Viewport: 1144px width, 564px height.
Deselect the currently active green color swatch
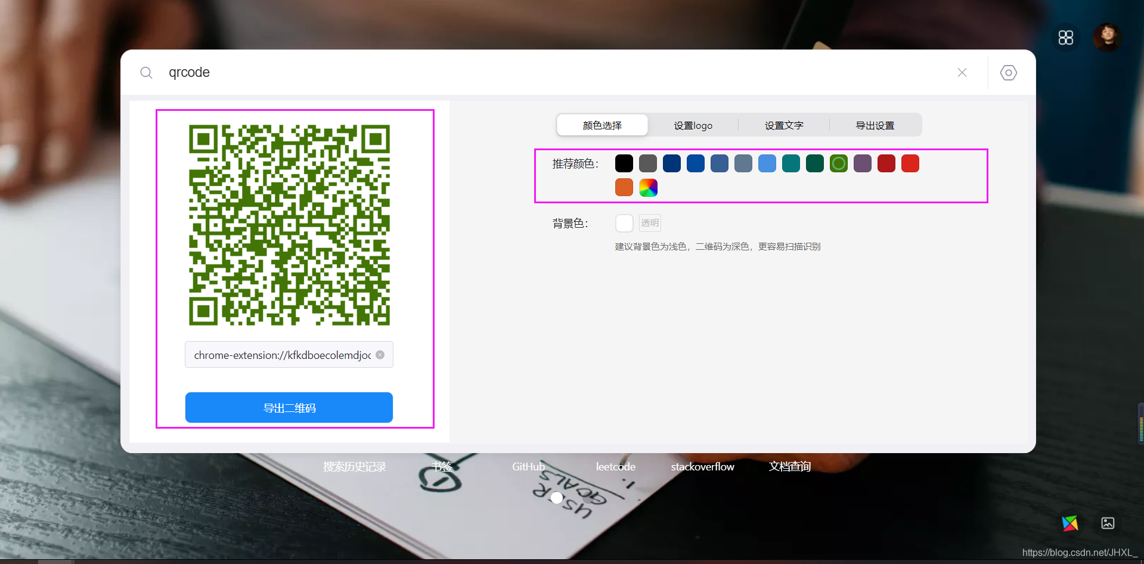click(838, 163)
